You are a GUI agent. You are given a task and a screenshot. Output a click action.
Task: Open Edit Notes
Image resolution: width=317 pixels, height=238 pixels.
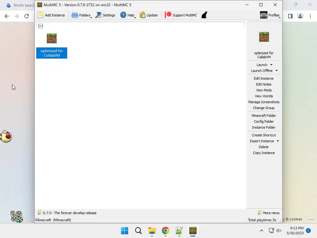tap(264, 84)
